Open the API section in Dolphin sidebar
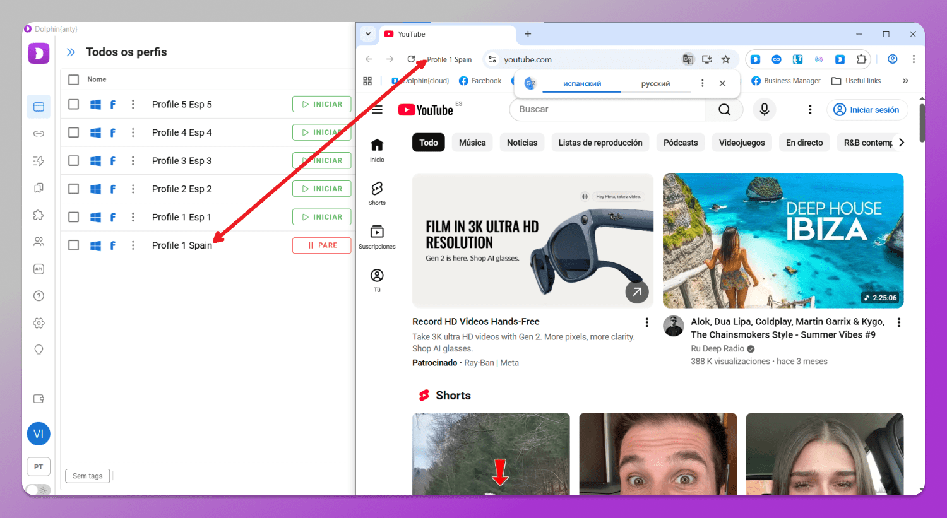 [39, 269]
